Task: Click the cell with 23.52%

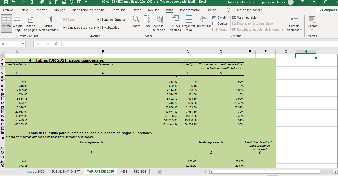Action: [221, 107]
